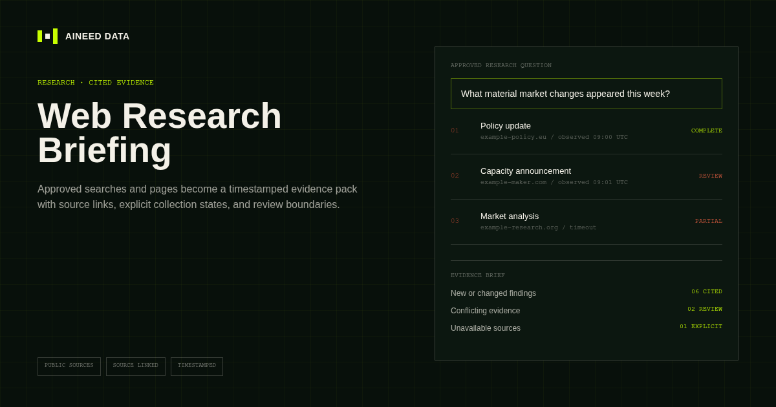The image size is (776, 407).
Task: Select the Capacity announcement source title
Action: 526,171
